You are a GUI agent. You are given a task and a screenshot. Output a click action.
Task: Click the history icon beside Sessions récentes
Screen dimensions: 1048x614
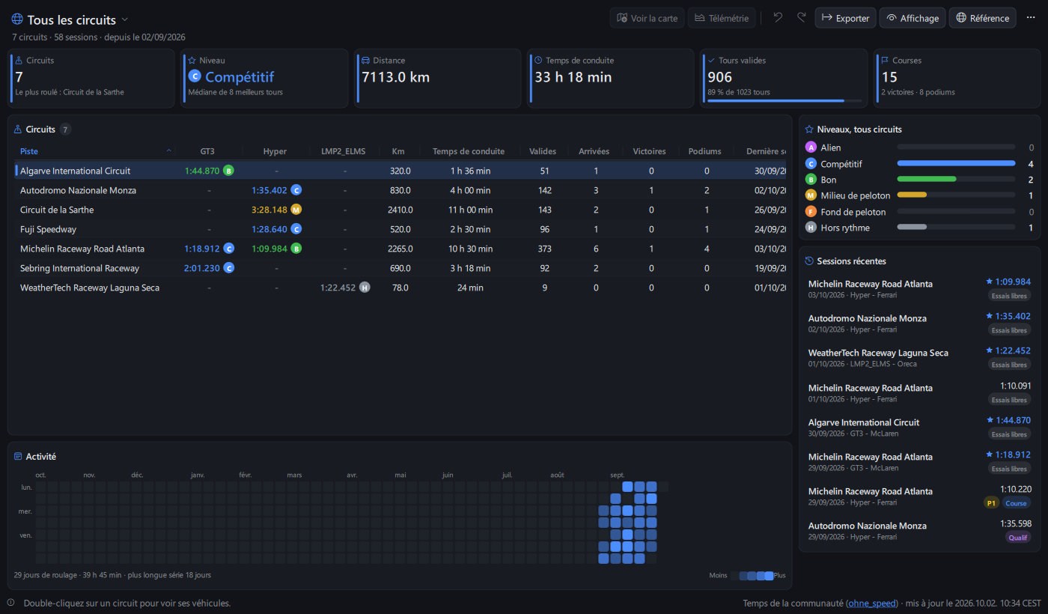[809, 261]
